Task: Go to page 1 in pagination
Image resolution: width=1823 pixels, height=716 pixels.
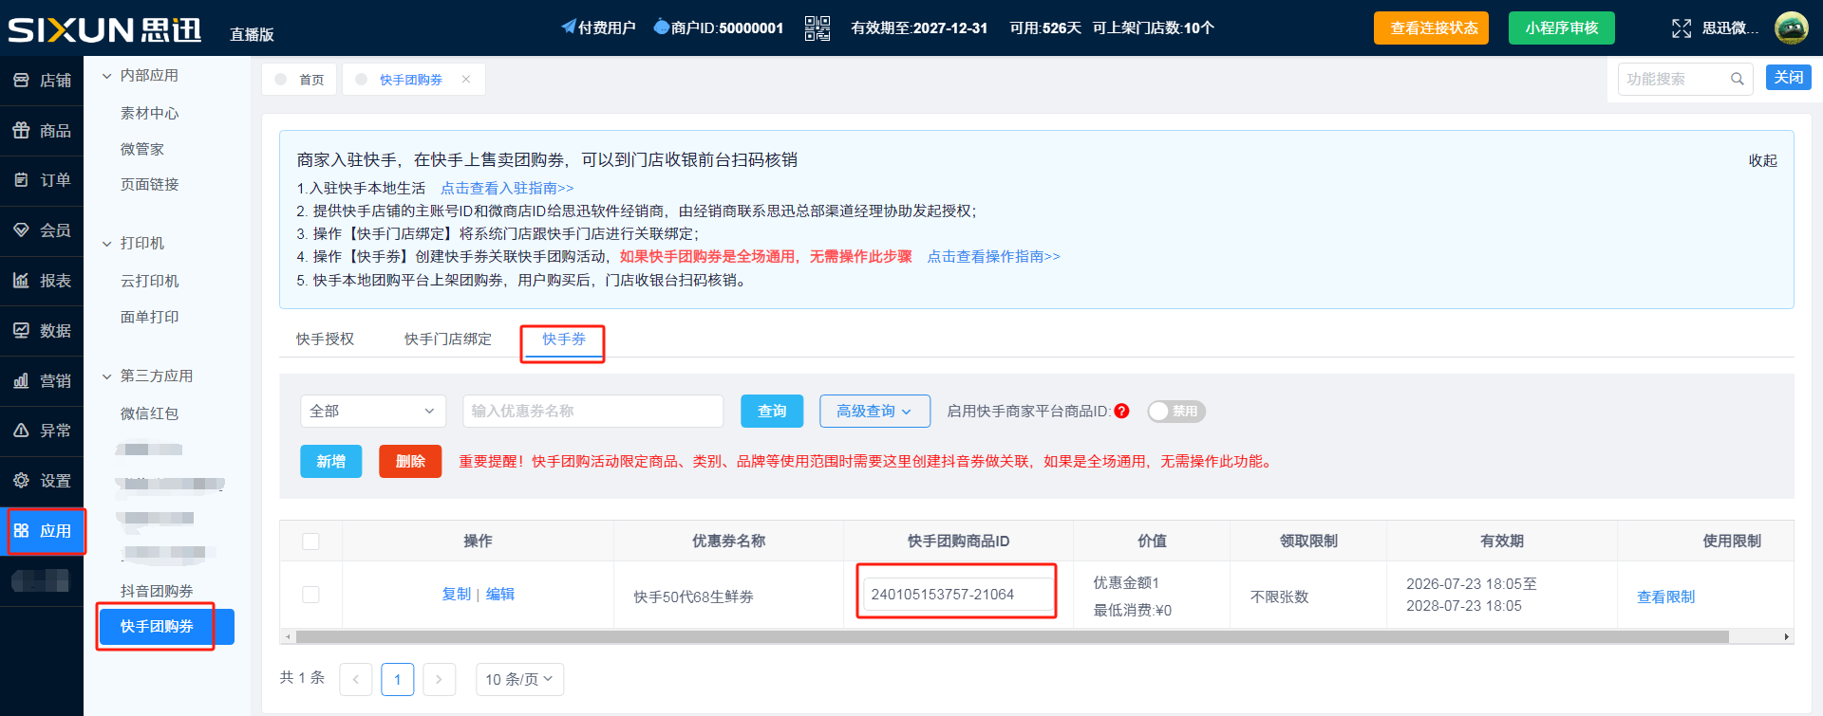Action: pyautogui.click(x=398, y=679)
